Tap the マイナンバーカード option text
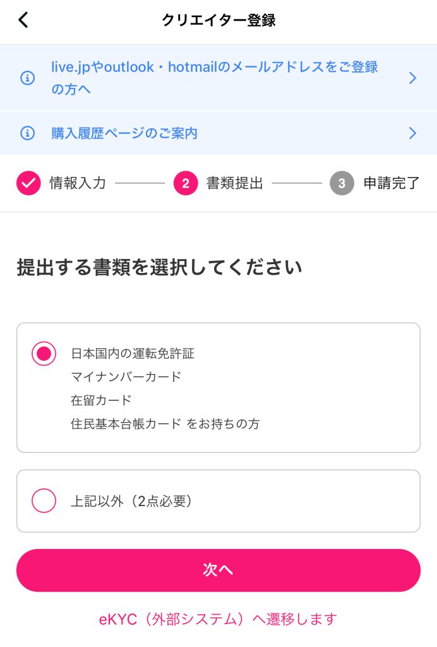 click(x=126, y=377)
